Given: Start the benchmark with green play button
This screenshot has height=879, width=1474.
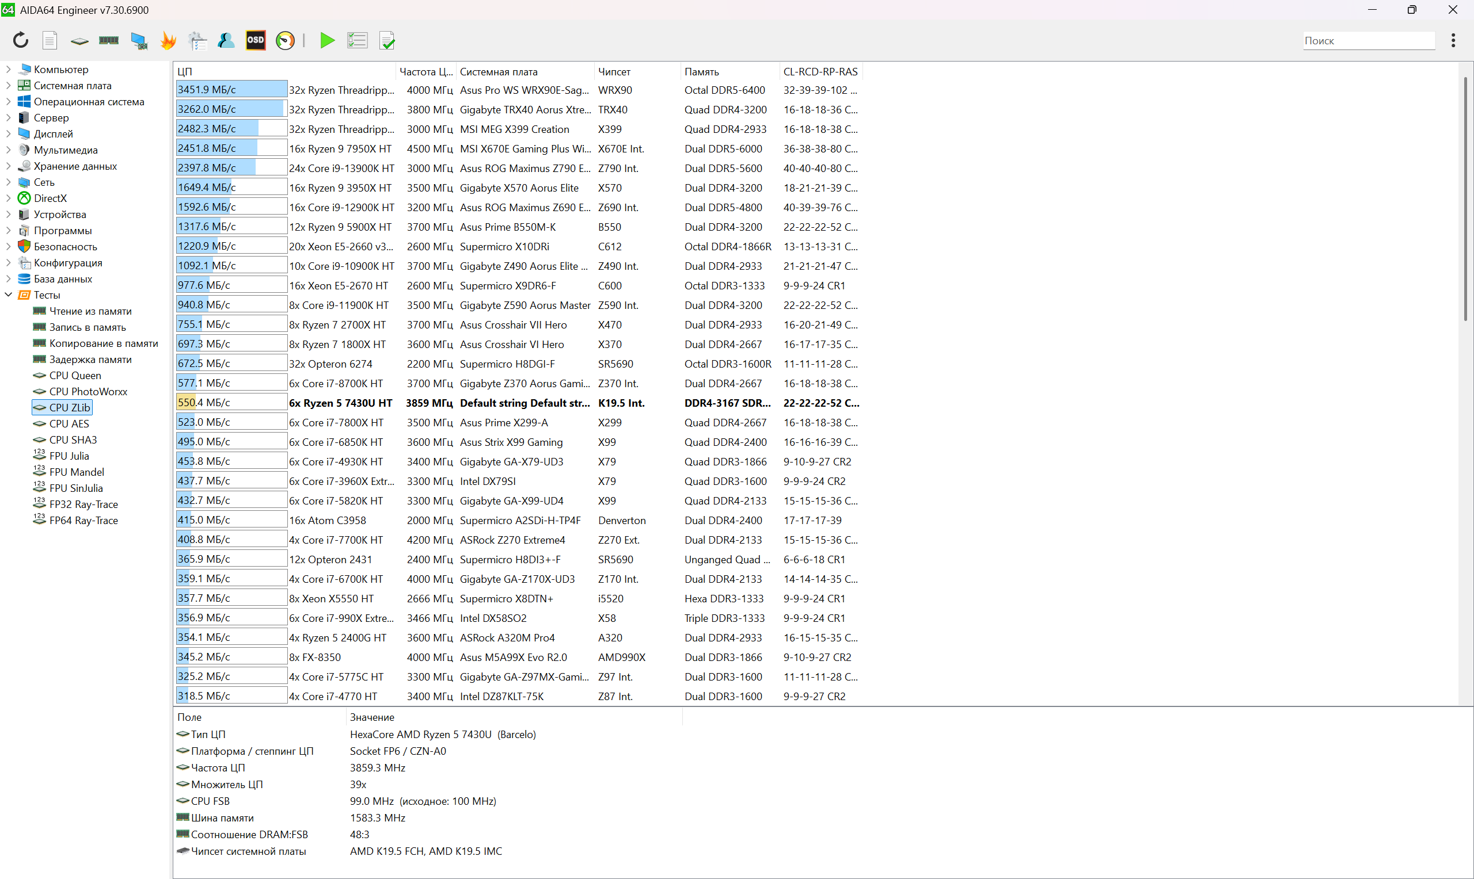Looking at the screenshot, I should 327,40.
